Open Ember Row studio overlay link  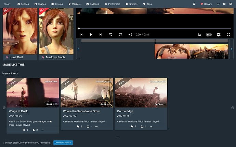(51, 82)
